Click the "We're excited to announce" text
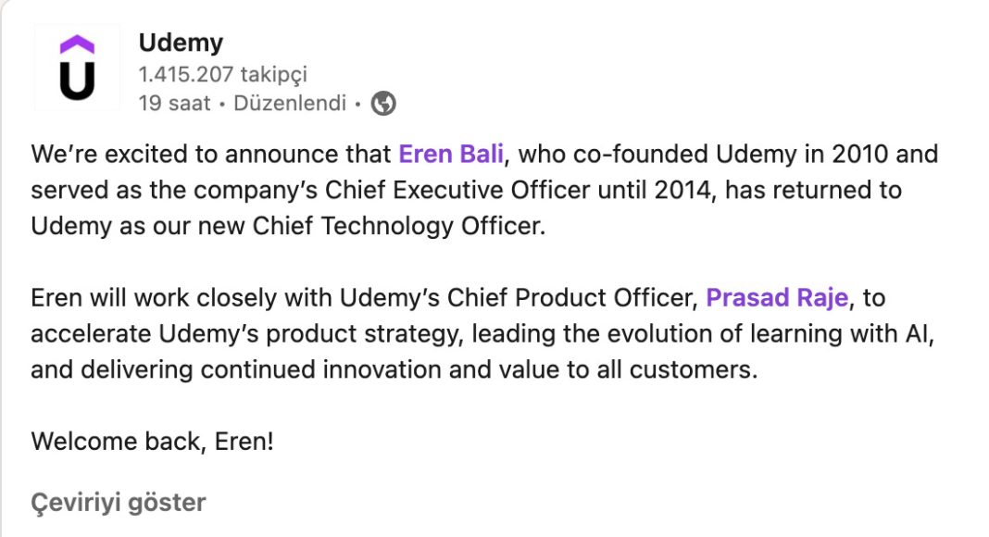This screenshot has width=989, height=537. tap(210, 155)
